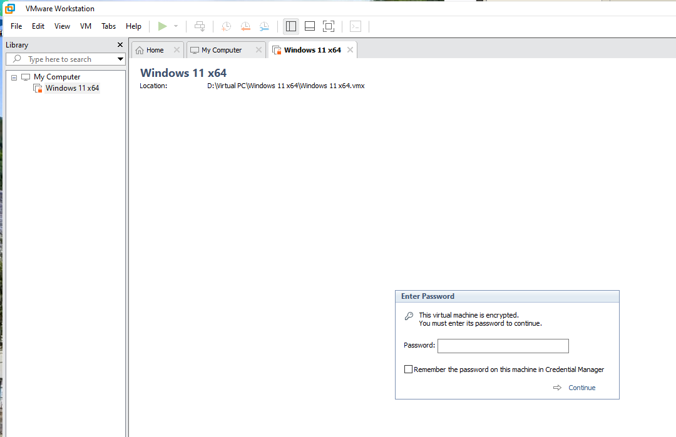Click the Library search field

coord(66,59)
